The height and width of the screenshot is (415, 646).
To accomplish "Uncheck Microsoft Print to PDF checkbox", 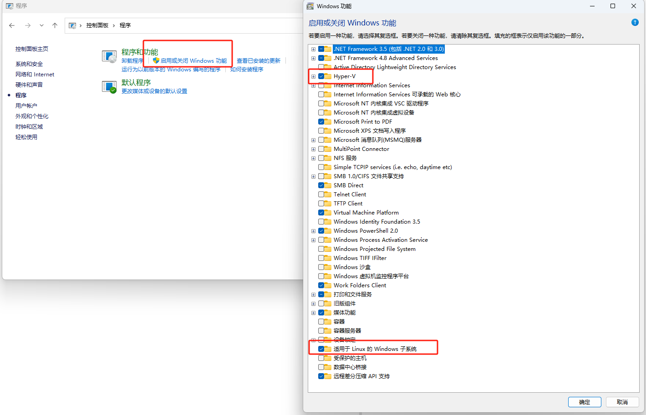I will [x=321, y=121].
